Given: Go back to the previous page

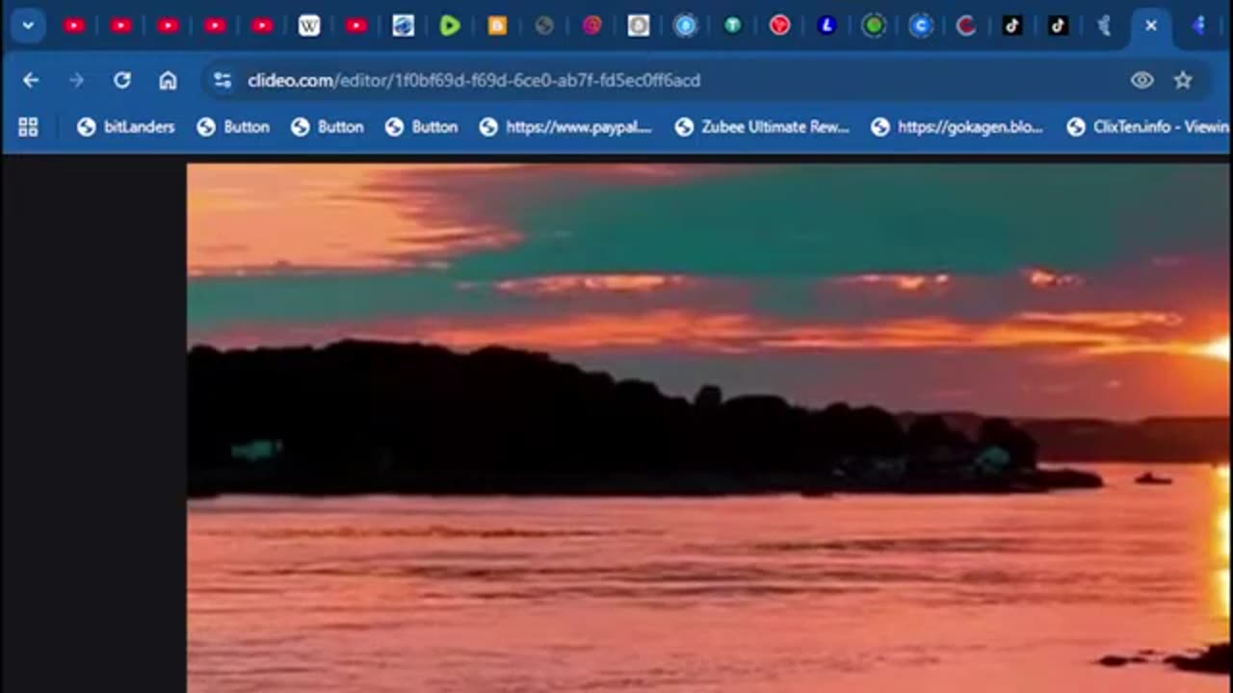Looking at the screenshot, I should tap(31, 81).
